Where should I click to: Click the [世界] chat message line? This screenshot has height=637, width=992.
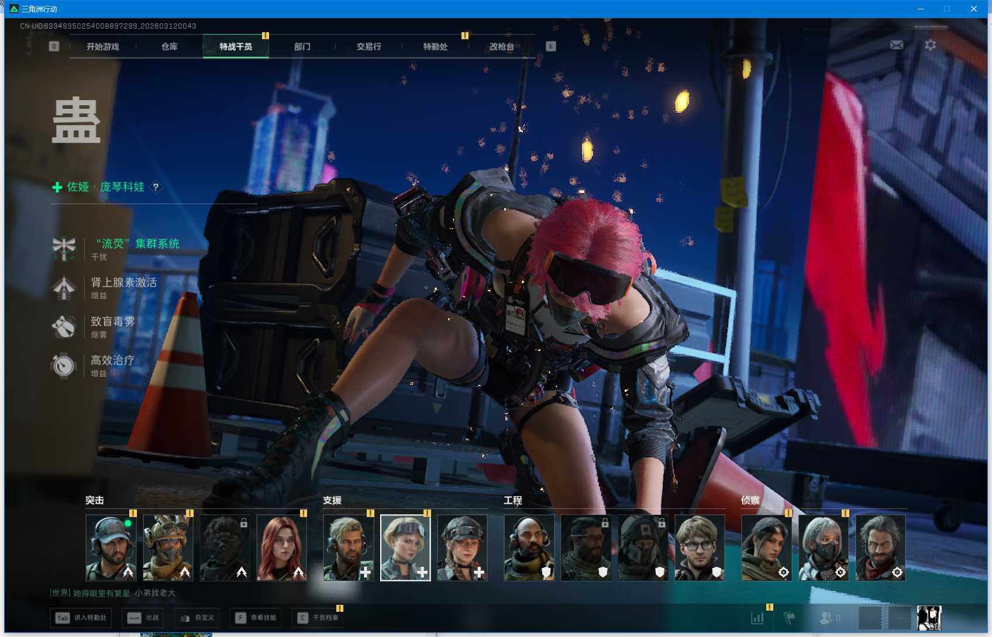(113, 593)
